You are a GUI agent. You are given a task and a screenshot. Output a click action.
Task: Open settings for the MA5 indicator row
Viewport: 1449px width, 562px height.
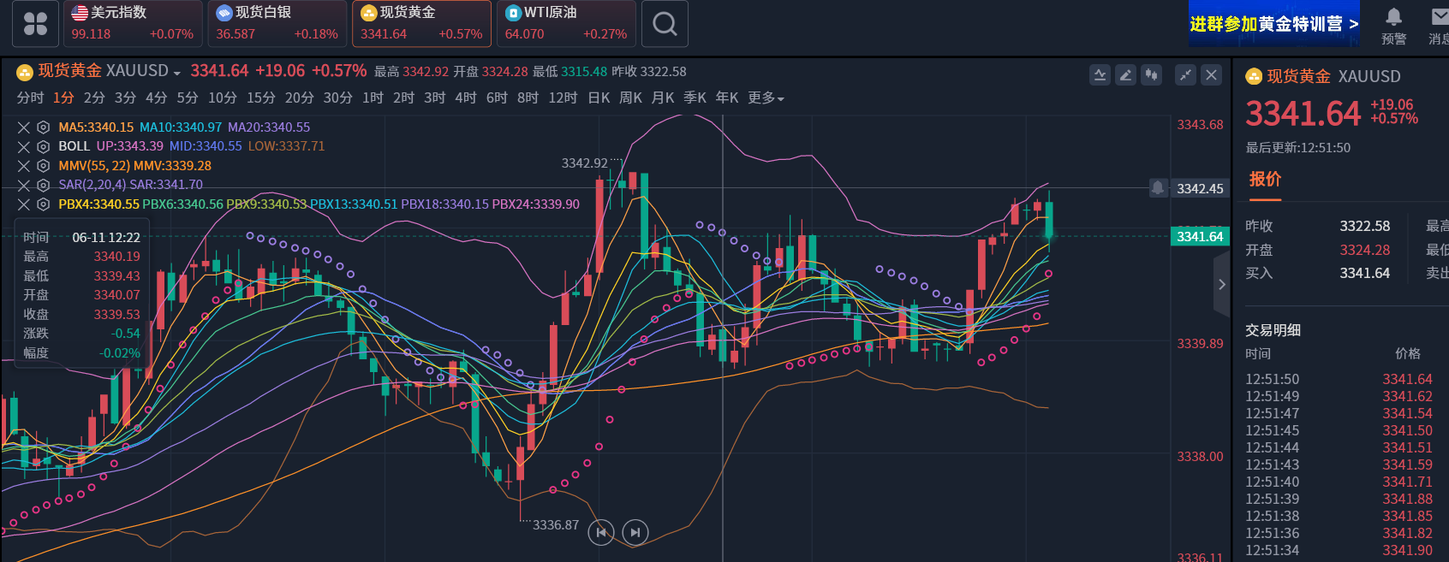pyautogui.click(x=43, y=127)
